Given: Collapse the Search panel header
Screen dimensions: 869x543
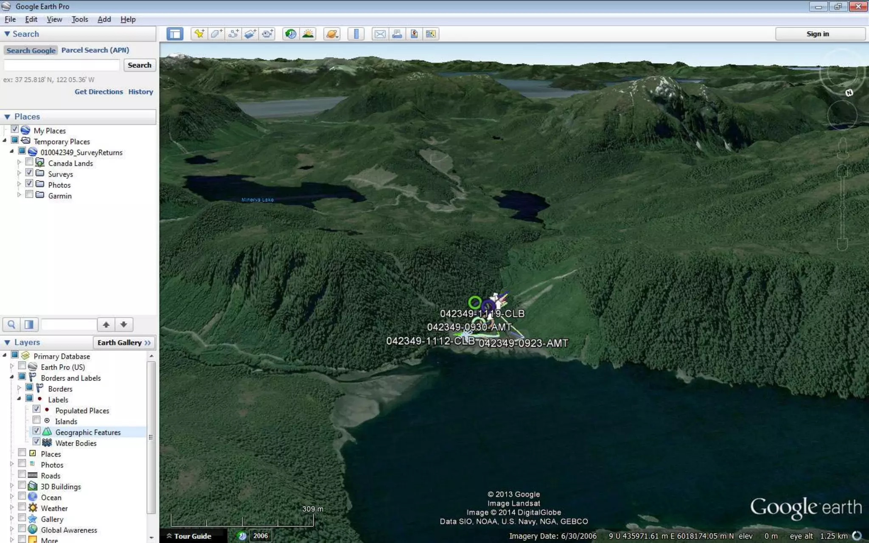Looking at the screenshot, I should coord(7,34).
